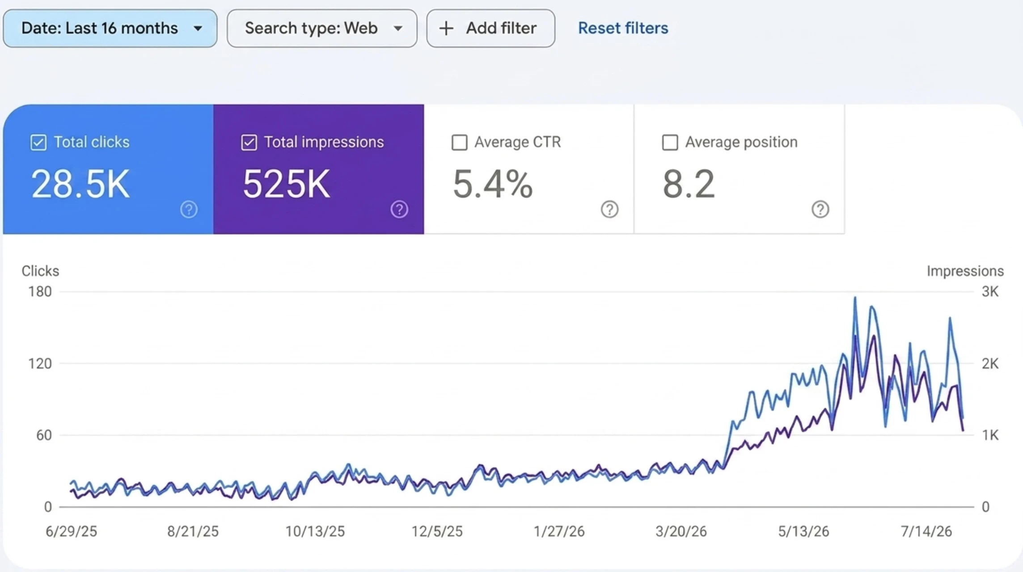
Task: Click the 8.2 average position value
Action: tap(689, 184)
